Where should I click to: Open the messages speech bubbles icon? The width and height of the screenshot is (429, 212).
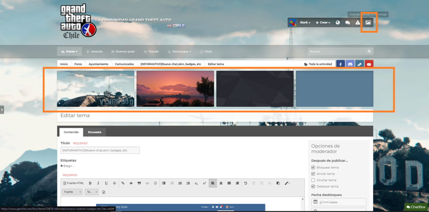click(347, 22)
